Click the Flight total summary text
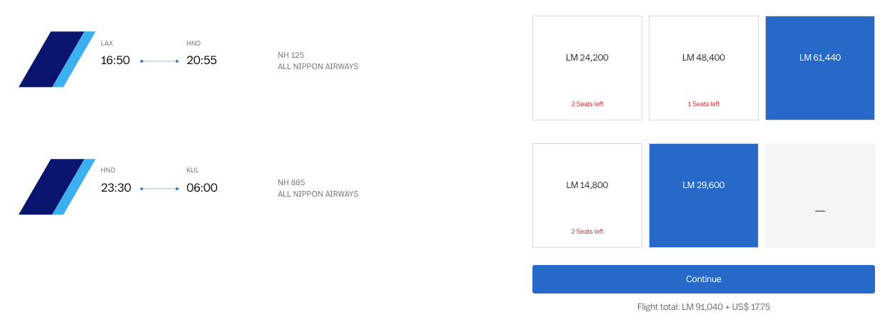The image size is (890, 322). [703, 307]
